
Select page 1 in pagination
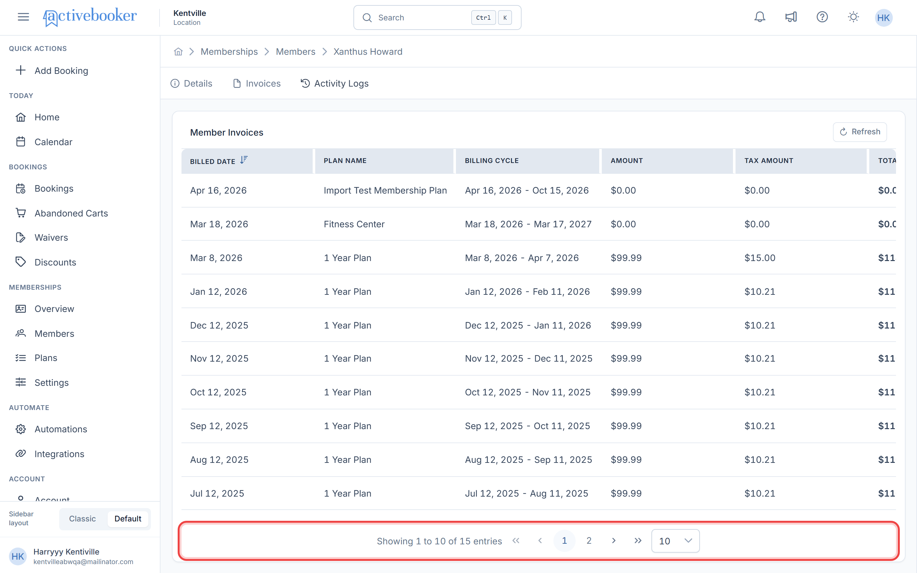(x=564, y=541)
